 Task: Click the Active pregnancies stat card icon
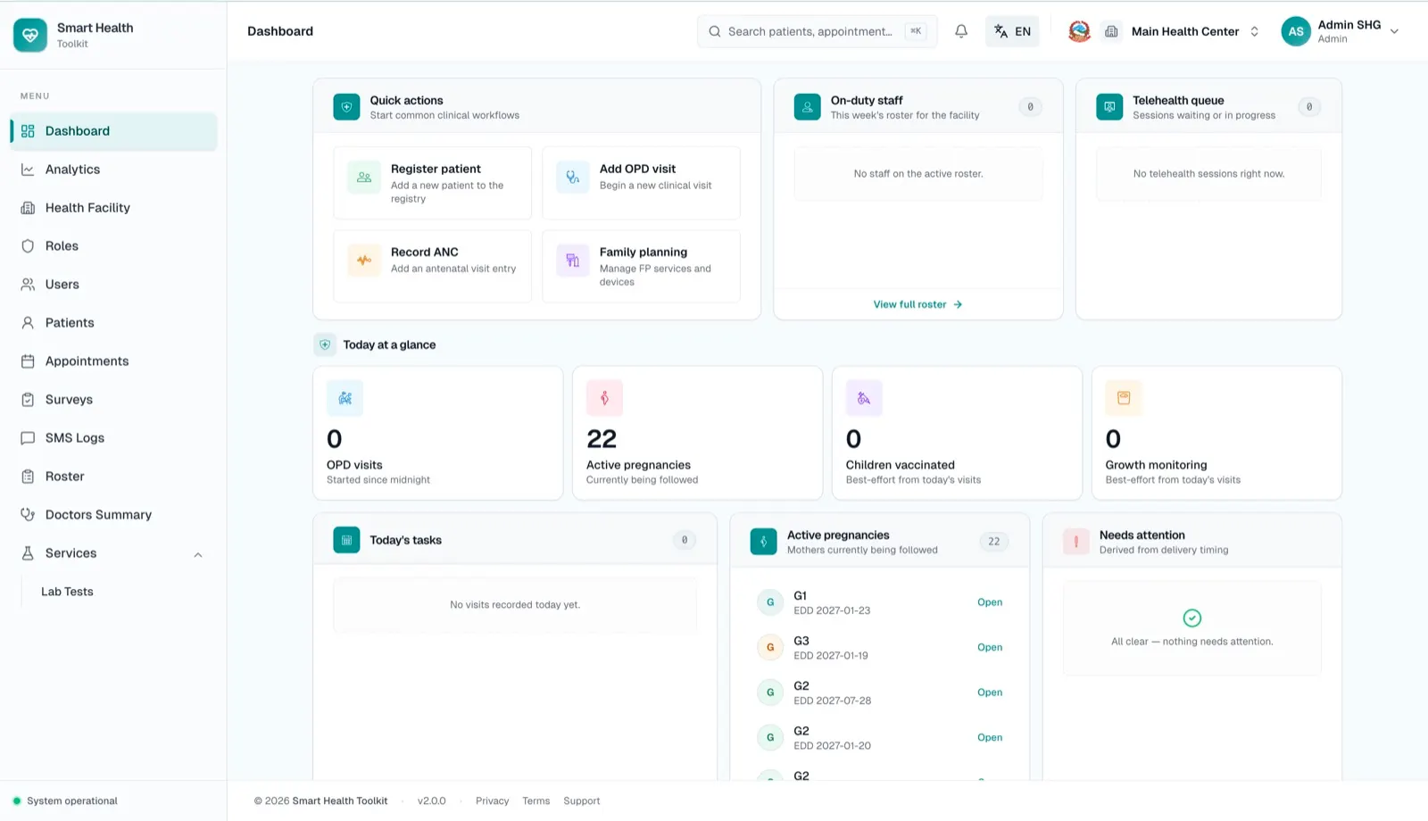(604, 398)
